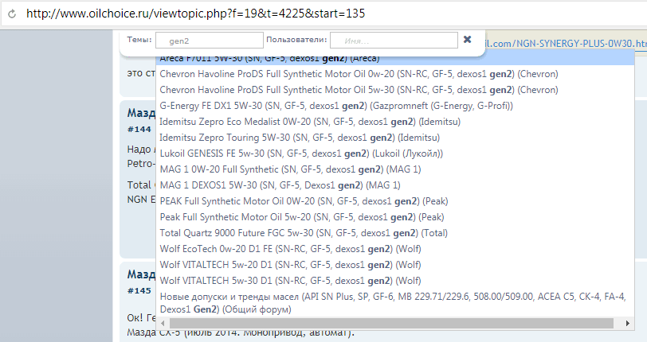Click the left arrow of the horizontal scrollbar
Image resolution: width=647 pixels, height=342 pixels.
[163, 324]
